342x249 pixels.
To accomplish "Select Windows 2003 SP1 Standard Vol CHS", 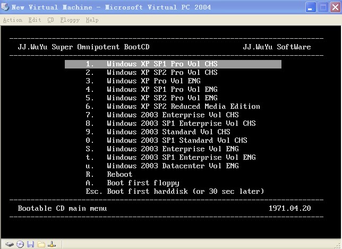I will coord(166,140).
